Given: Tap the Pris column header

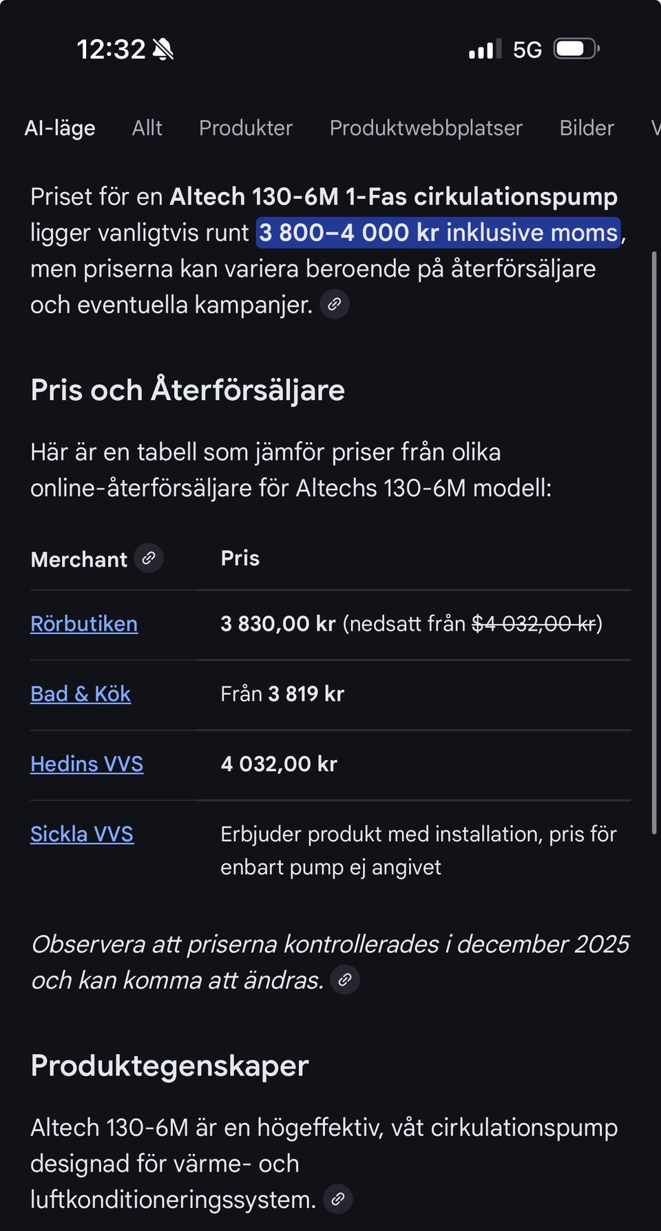Looking at the screenshot, I should [240, 558].
